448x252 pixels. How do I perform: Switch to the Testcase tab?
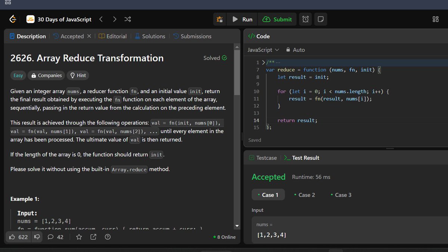coord(263,158)
